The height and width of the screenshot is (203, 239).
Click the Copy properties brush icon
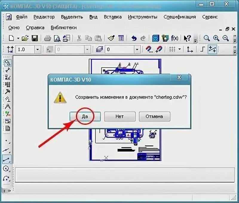(x=111, y=38)
